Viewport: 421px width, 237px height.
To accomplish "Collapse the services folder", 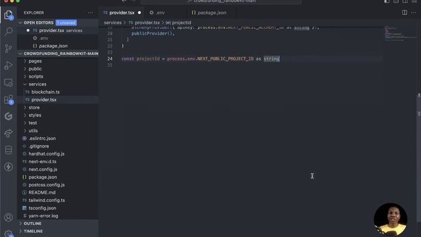I will 37,84.
